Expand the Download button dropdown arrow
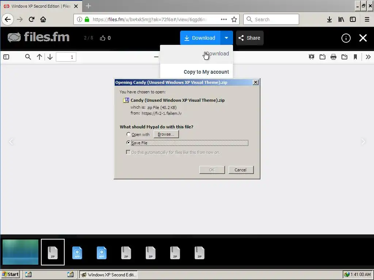The image size is (374, 280). 226,38
